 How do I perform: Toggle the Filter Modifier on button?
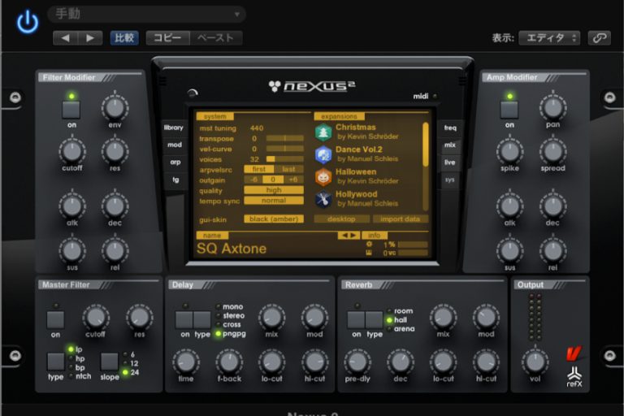pos(71,110)
